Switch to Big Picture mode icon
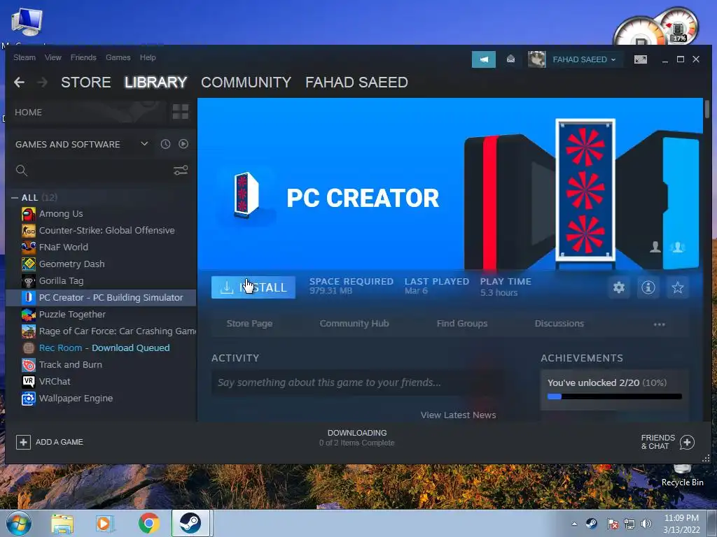 tap(641, 59)
